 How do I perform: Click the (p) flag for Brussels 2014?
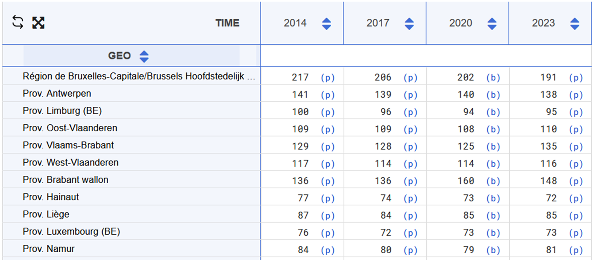coord(327,78)
